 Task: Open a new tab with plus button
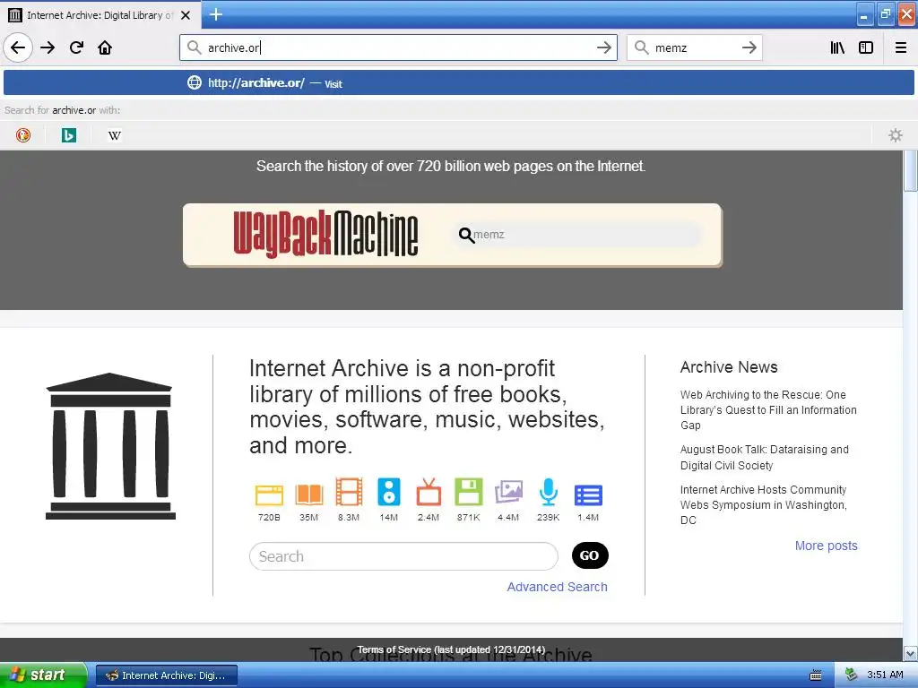pos(216,14)
